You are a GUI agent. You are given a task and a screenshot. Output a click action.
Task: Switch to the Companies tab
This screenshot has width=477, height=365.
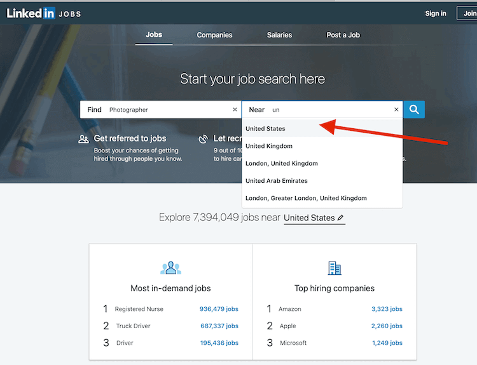(214, 35)
